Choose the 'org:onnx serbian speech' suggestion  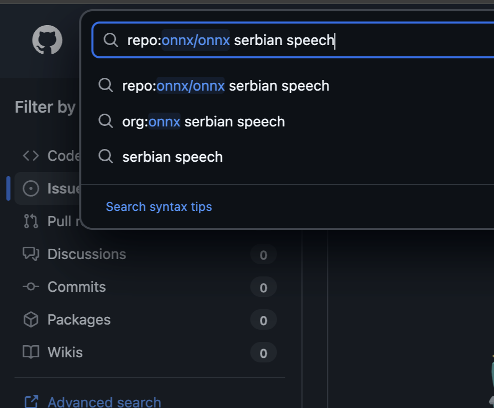(203, 121)
